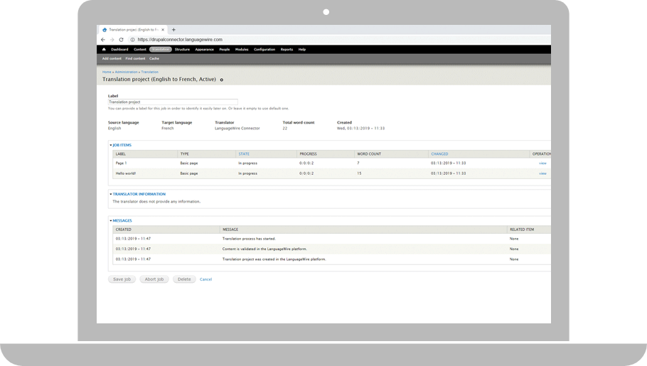The height and width of the screenshot is (366, 647).
Task: Open the Structure menu
Action: click(x=182, y=50)
